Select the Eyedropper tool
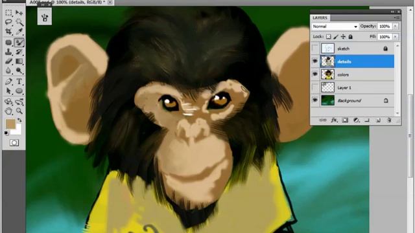Screen dimensions: 415x233 pyautogui.click(x=19, y=32)
